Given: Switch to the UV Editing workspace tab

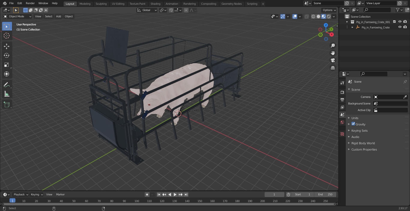Looking at the screenshot, I should (x=118, y=4).
